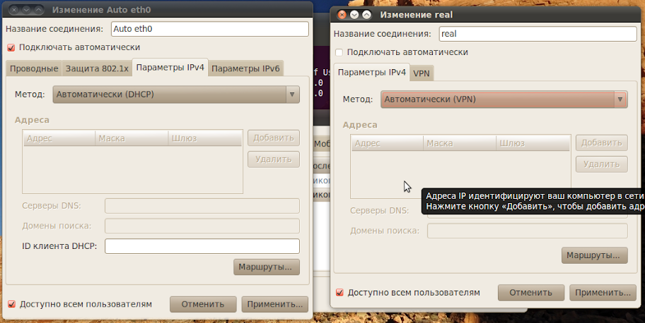Image resolution: width=645 pixels, height=323 pixels.
Task: Click Отменить in Auto eth0 window
Action: coord(203,305)
